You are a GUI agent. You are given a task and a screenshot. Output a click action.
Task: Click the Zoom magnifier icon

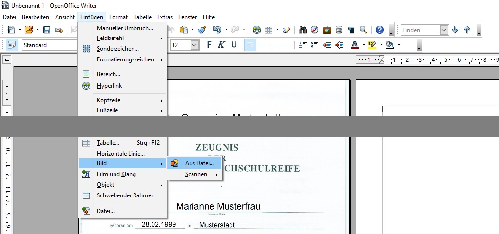coord(363,30)
